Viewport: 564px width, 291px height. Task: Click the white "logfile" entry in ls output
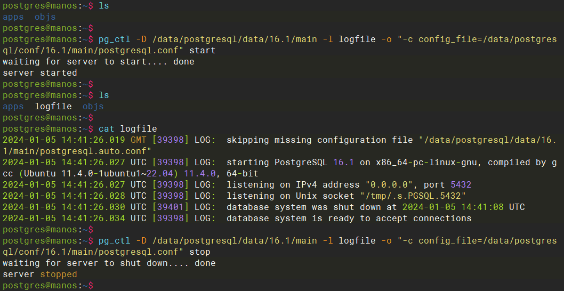tap(53, 106)
